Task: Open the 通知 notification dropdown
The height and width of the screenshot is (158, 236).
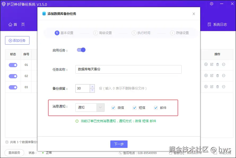Action: pyautogui.click(x=89, y=108)
